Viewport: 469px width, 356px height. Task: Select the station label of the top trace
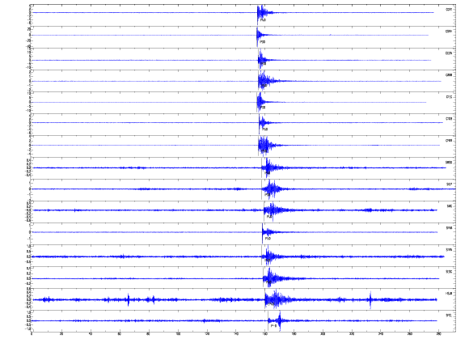449,10
